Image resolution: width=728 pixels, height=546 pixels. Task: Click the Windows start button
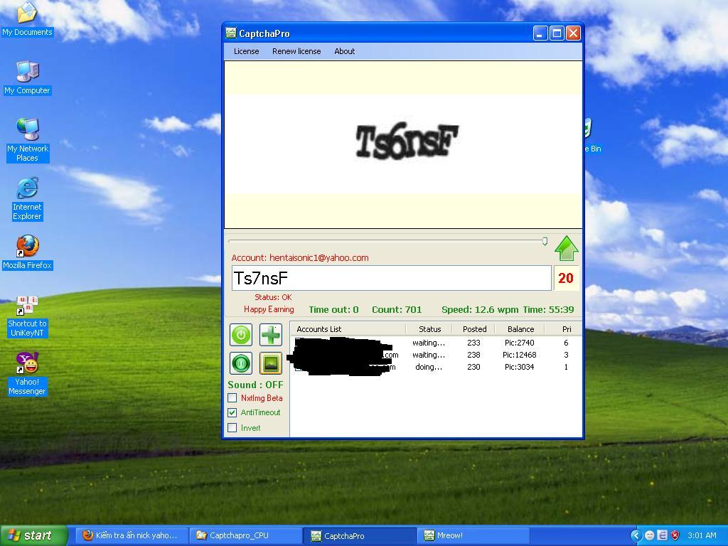[x=34, y=535]
